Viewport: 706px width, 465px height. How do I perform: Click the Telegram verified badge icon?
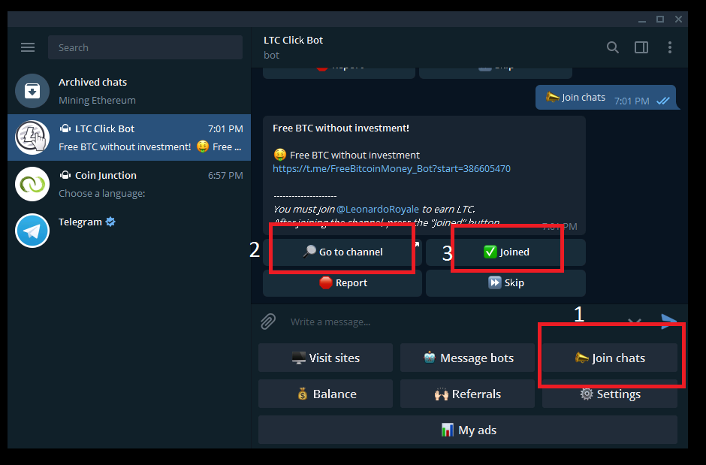(110, 222)
